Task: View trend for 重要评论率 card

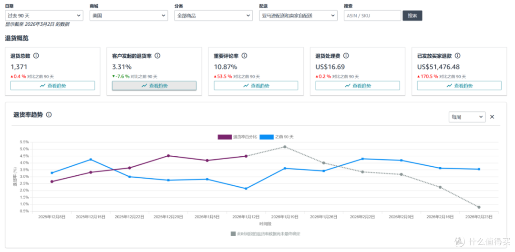Action: pyautogui.click(x=256, y=86)
